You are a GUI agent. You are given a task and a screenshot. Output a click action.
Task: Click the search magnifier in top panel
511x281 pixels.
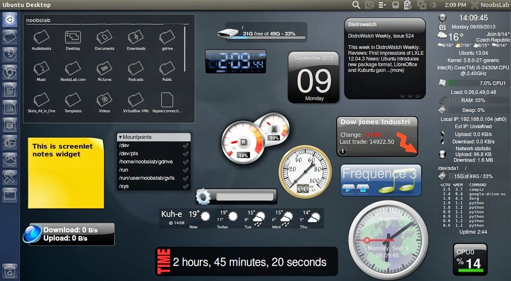coord(356,5)
